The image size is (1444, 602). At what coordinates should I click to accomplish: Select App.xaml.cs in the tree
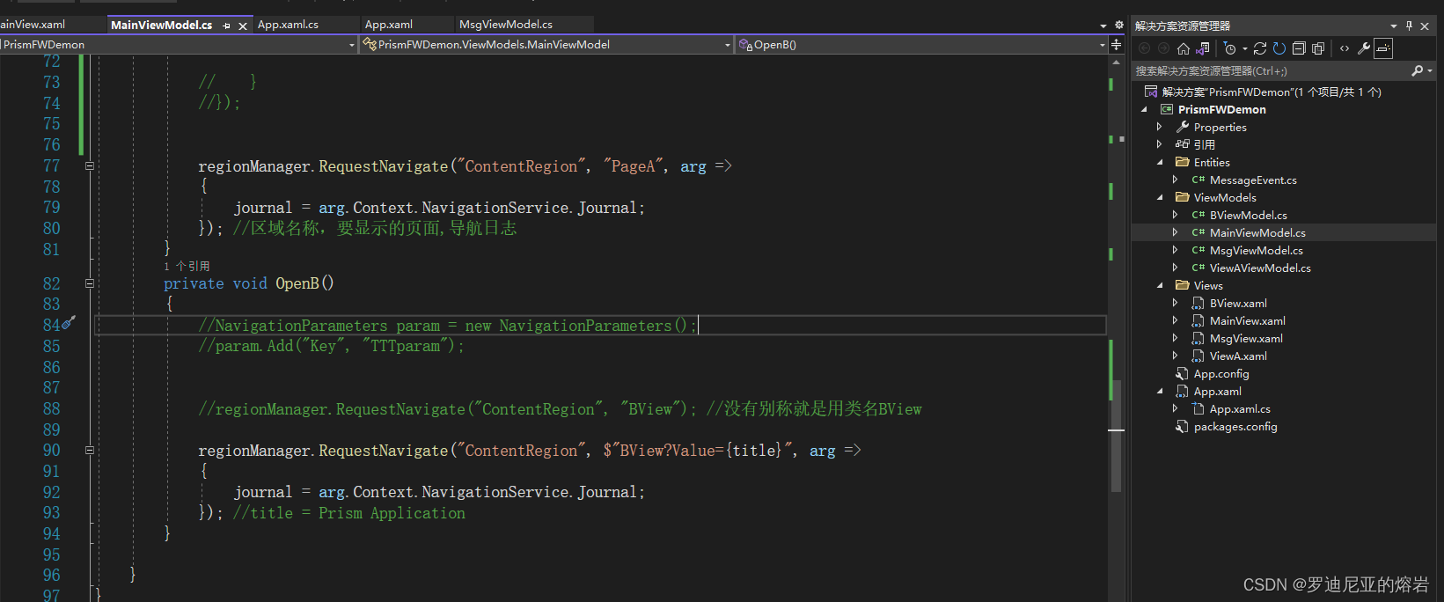1240,408
